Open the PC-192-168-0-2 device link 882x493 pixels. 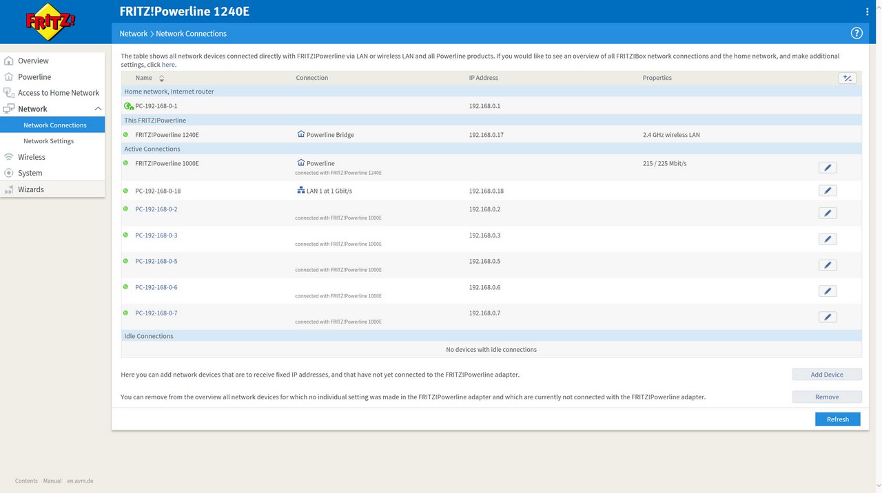coord(156,209)
